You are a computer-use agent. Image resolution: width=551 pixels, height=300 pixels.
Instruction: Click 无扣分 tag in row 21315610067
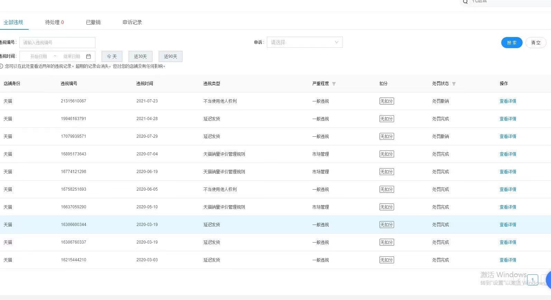[386, 101]
